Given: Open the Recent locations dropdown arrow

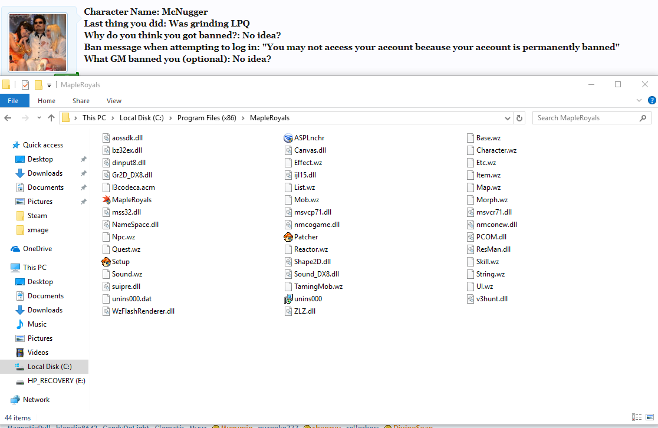Looking at the screenshot, I should coord(39,118).
